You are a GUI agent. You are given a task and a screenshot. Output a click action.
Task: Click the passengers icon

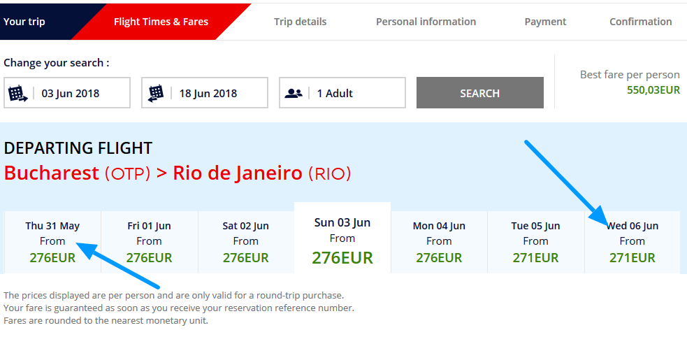[294, 93]
